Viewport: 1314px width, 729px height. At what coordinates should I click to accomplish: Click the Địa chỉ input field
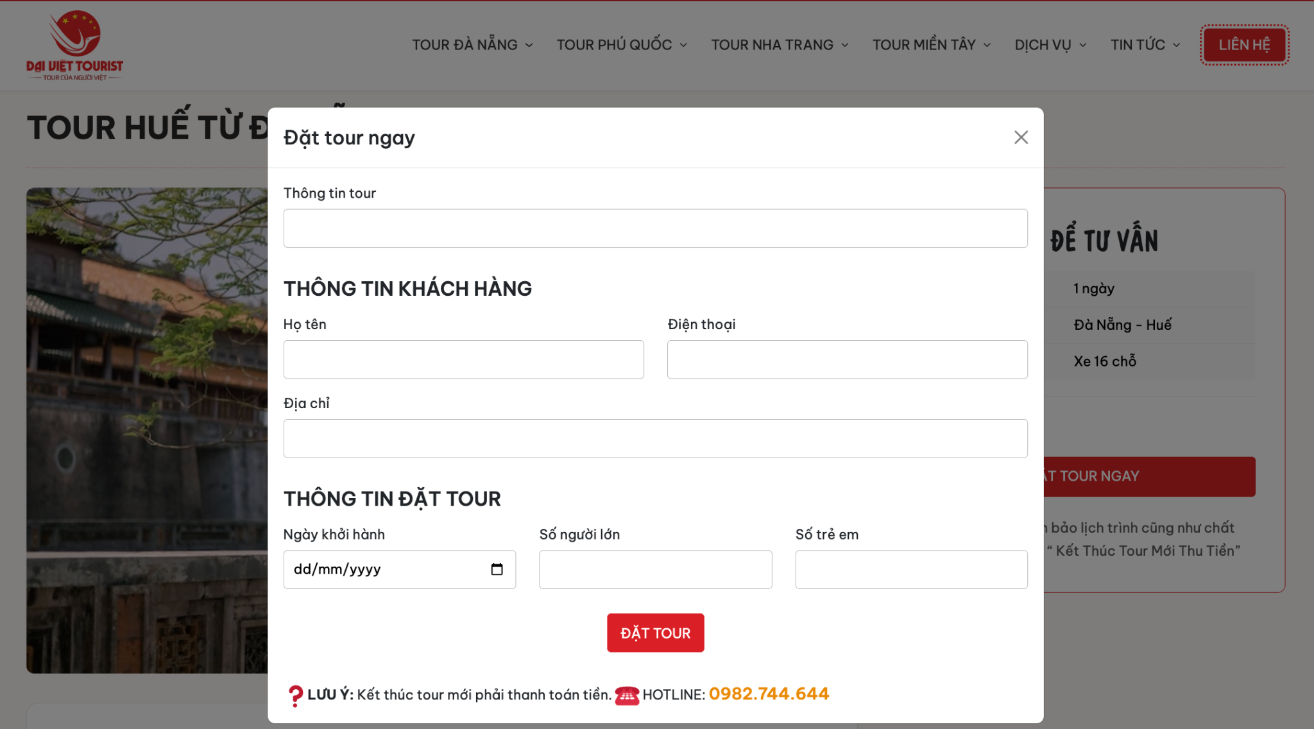coord(655,438)
